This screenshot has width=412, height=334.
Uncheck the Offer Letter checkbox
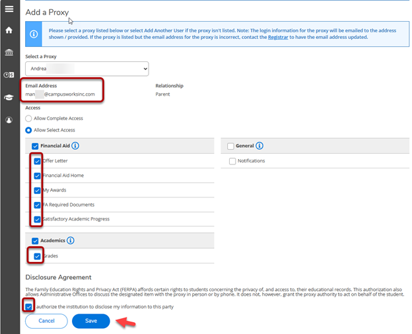pos(38,161)
